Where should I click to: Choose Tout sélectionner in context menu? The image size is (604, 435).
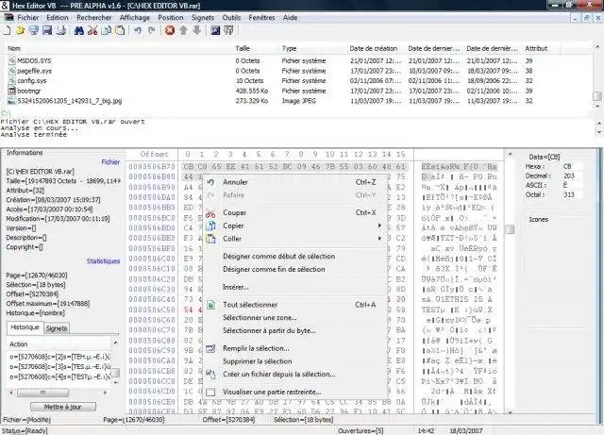pyautogui.click(x=294, y=305)
